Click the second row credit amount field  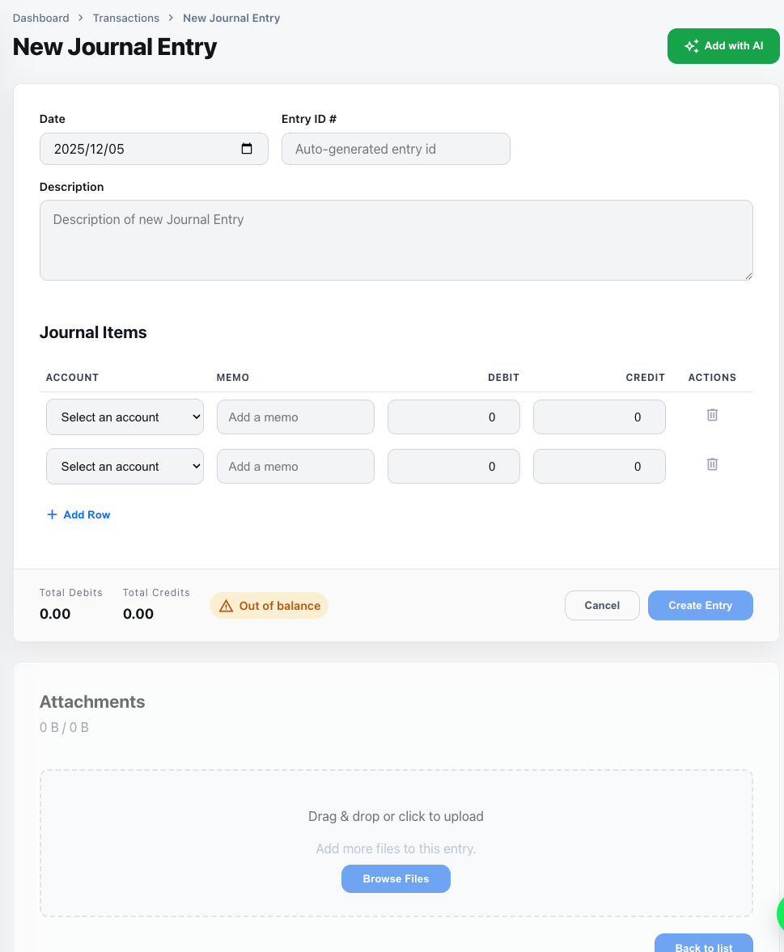click(x=599, y=467)
